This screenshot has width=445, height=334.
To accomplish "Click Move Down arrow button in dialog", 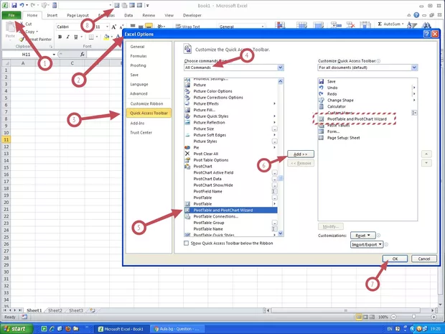I will 426,163.
